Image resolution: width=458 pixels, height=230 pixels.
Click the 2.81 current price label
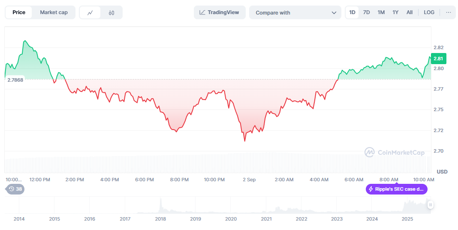[x=438, y=59]
